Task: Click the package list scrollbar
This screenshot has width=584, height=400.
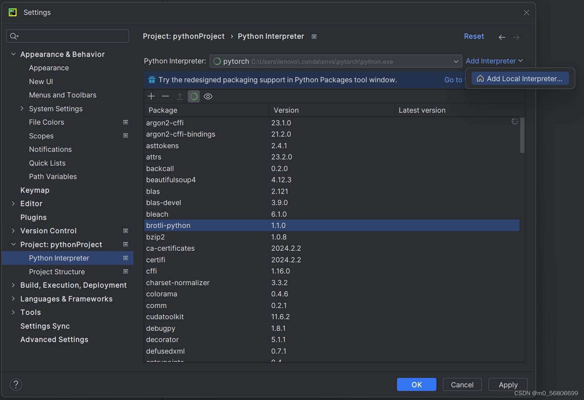Action: pyautogui.click(x=522, y=136)
